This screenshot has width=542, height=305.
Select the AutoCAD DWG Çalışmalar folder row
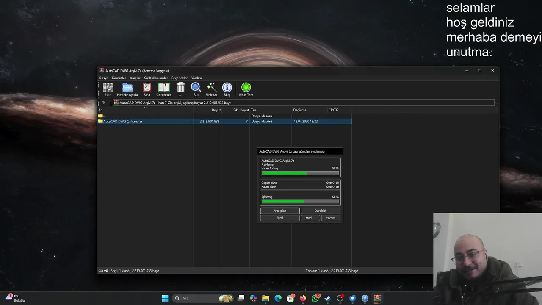(x=224, y=121)
